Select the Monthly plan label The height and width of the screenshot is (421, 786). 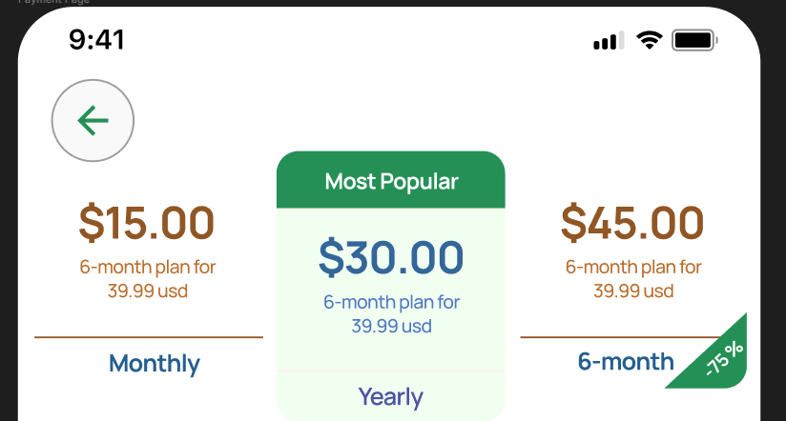tap(155, 363)
